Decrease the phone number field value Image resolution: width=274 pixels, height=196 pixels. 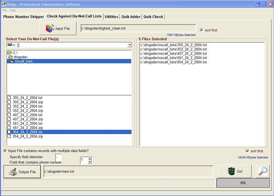(90, 162)
